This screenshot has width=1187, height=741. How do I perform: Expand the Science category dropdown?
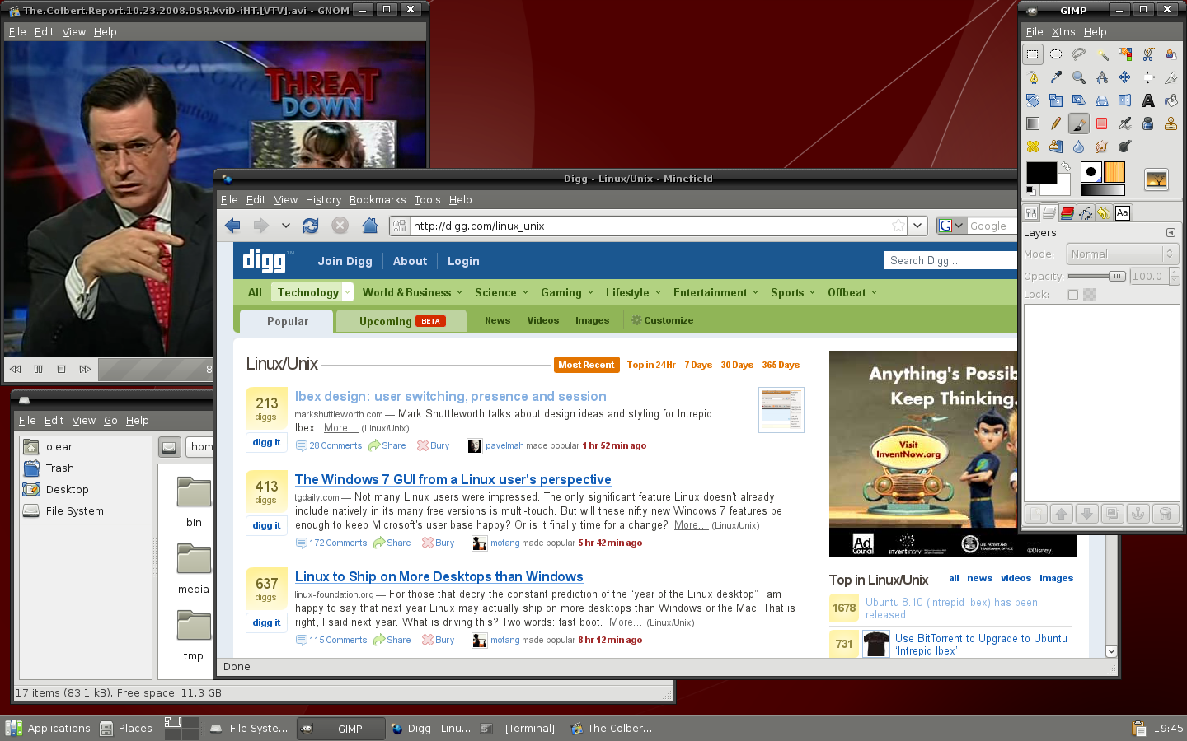pyautogui.click(x=525, y=292)
